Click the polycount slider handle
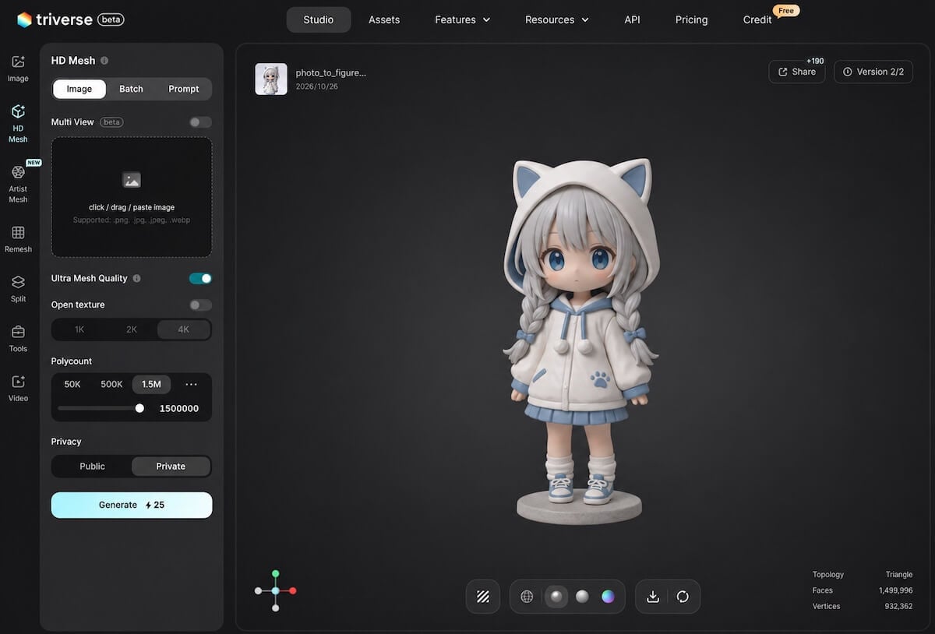 [x=139, y=408]
